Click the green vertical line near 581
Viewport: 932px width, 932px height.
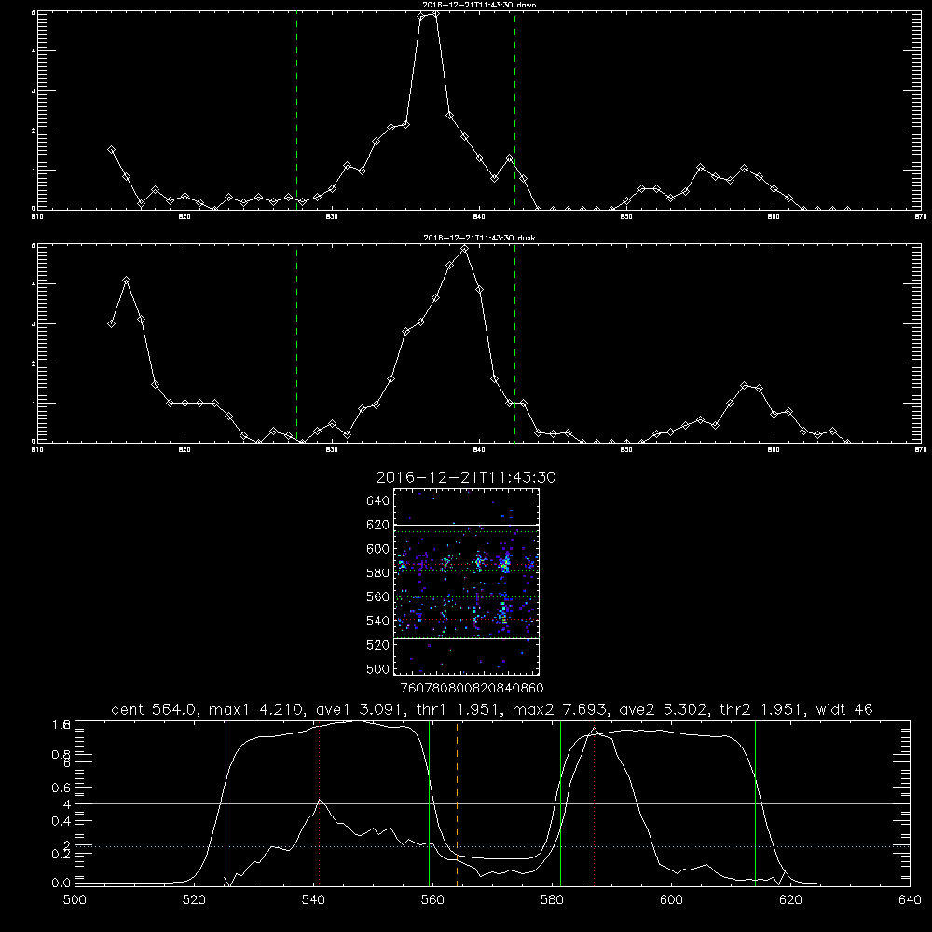point(560,803)
